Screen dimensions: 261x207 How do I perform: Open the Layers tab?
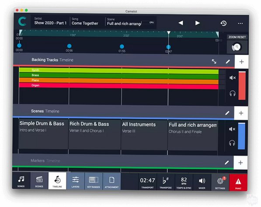click(x=75, y=182)
